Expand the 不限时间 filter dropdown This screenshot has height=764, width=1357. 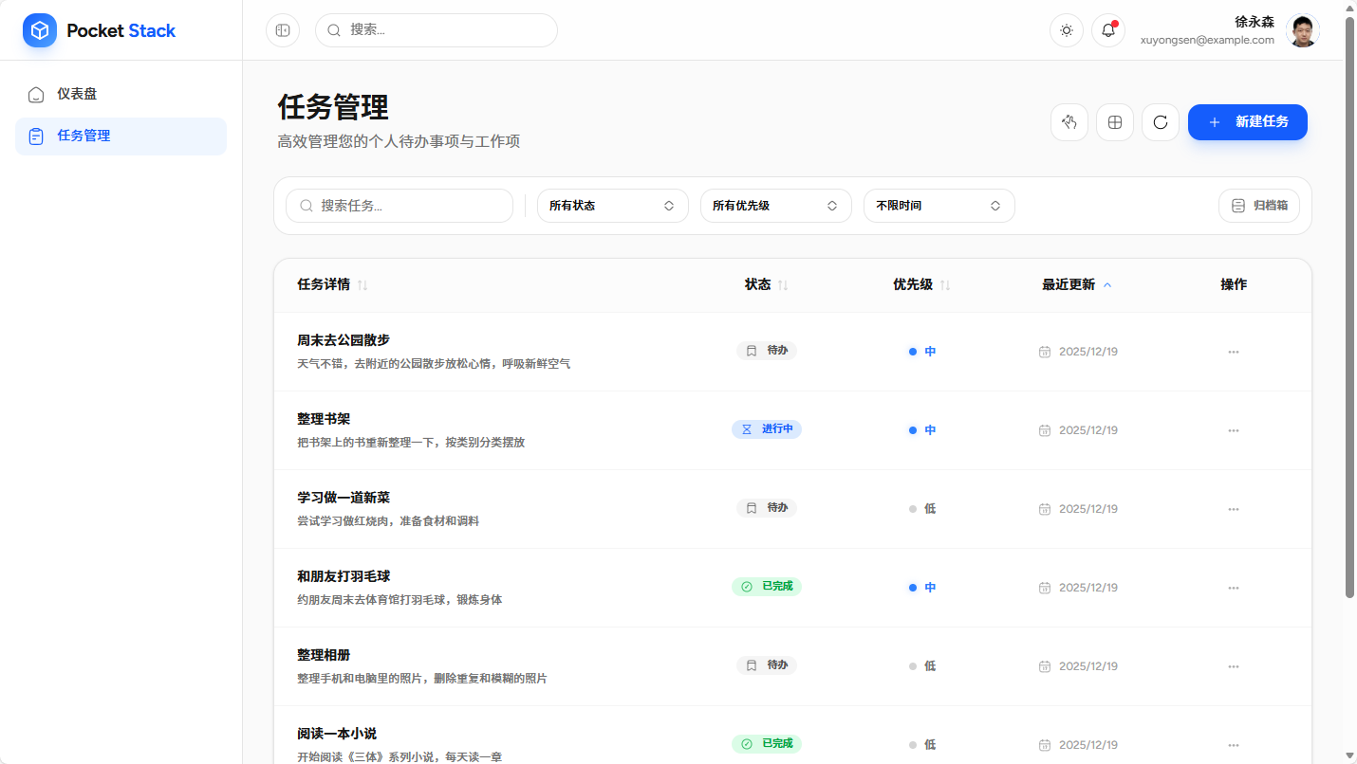coord(939,205)
